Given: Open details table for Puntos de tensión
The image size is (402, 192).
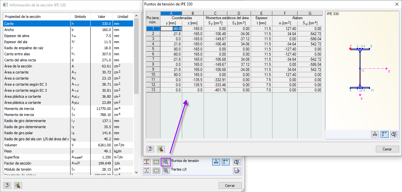Looking at the screenshot, I should pos(166,162).
